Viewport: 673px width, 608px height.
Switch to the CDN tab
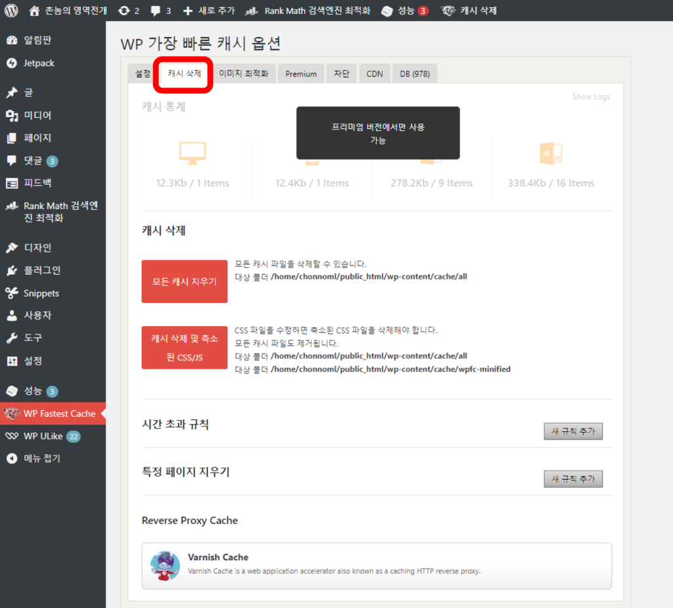coord(375,74)
